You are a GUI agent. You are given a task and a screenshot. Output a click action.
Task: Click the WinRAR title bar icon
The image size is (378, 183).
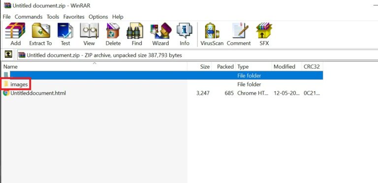[7, 5]
